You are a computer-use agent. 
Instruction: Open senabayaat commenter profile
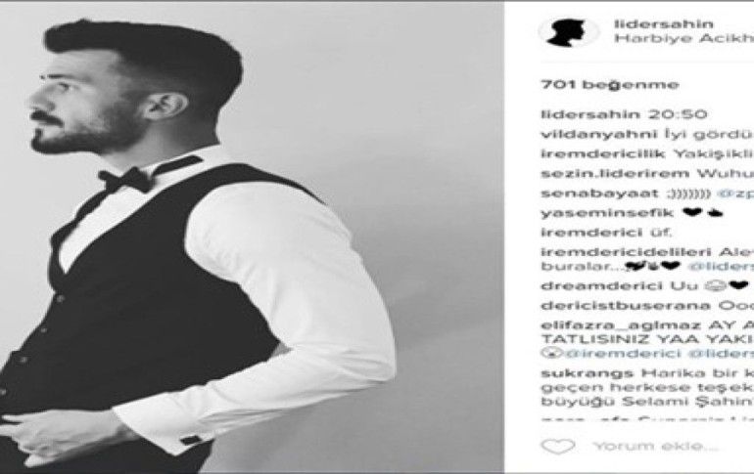click(599, 194)
